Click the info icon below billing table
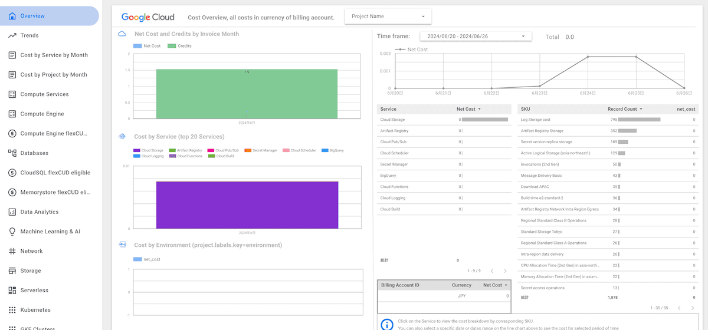708x330 pixels. click(387, 324)
